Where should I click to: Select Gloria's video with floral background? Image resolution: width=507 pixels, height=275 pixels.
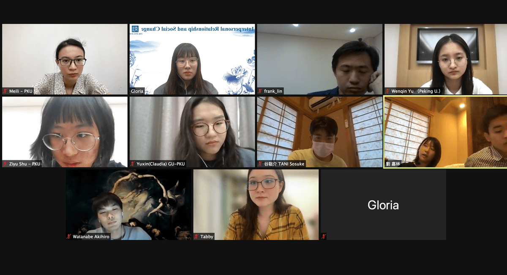click(192, 59)
